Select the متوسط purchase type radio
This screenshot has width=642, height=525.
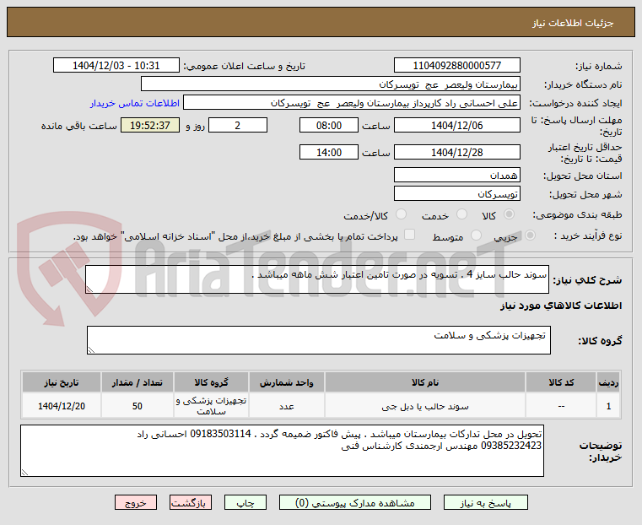tap(476, 235)
